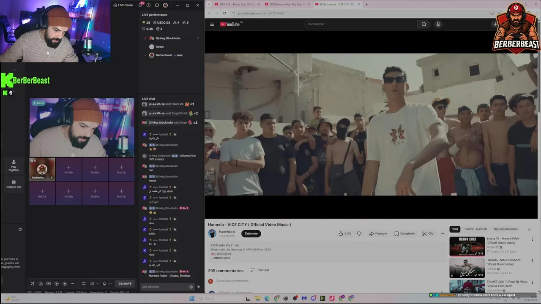
Task: Select Hip hop marocain filter chip
Action: click(x=505, y=229)
